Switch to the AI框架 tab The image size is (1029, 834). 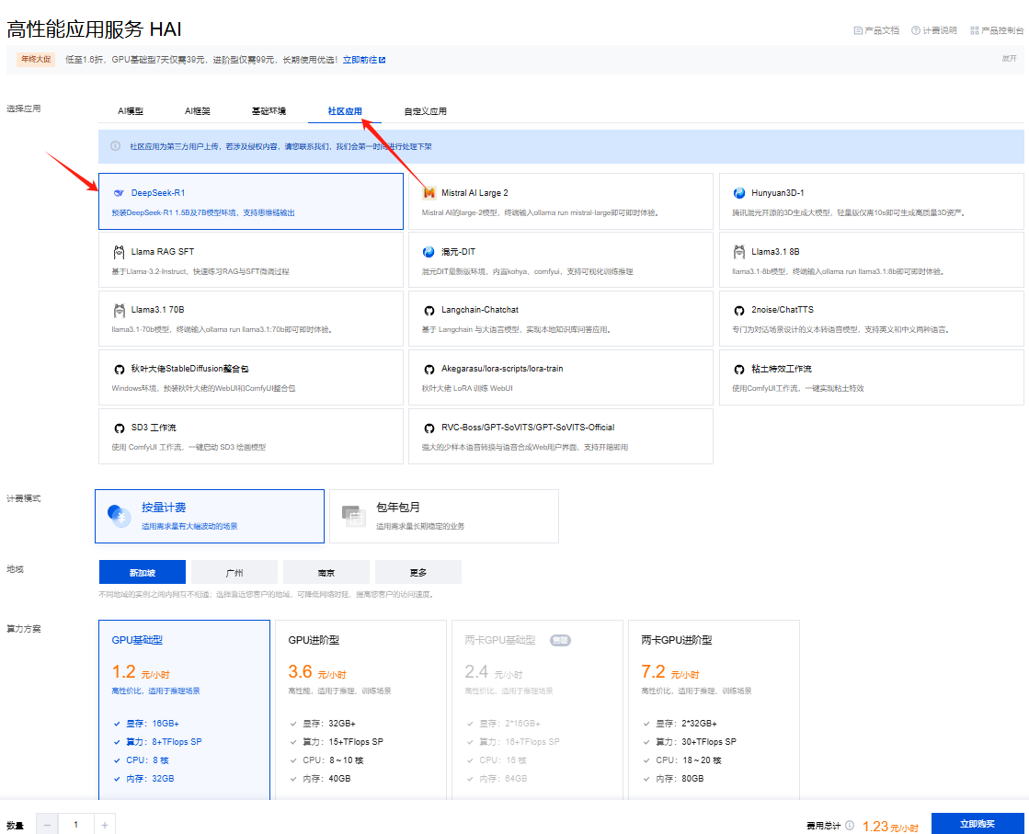pos(198,111)
